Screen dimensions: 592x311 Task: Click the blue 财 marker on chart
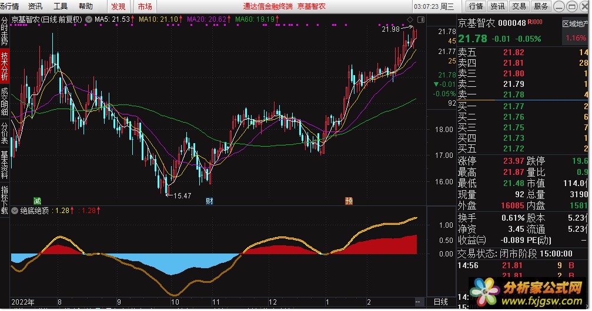click(x=209, y=201)
